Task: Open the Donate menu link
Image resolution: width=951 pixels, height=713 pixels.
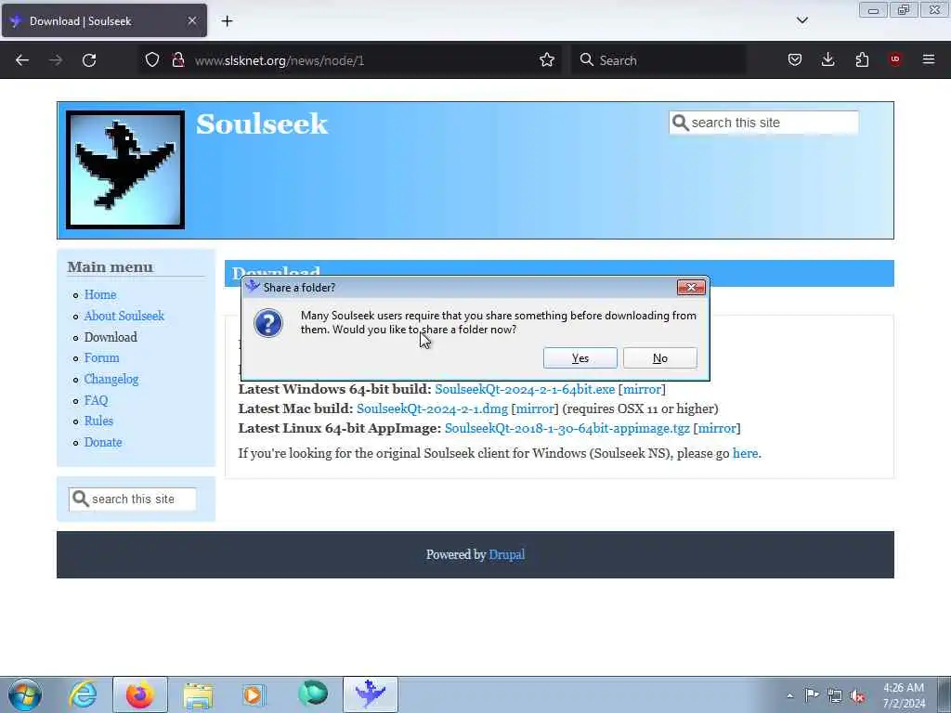Action: pos(103,442)
